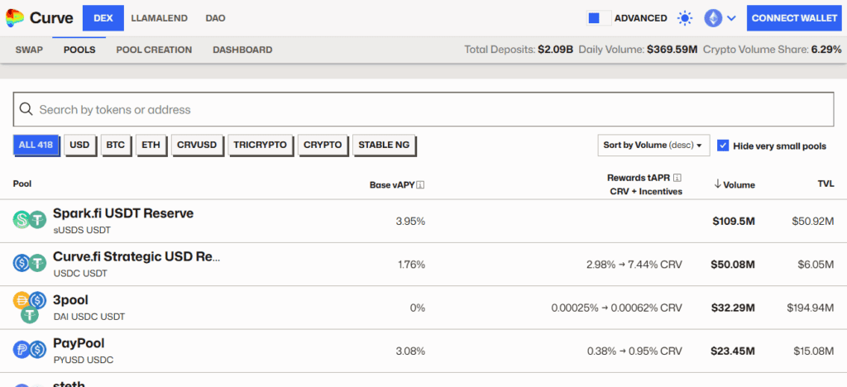Click the 2.98% → 7.44% CRV rewards
Screen dimensions: 847x387
click(x=634, y=265)
